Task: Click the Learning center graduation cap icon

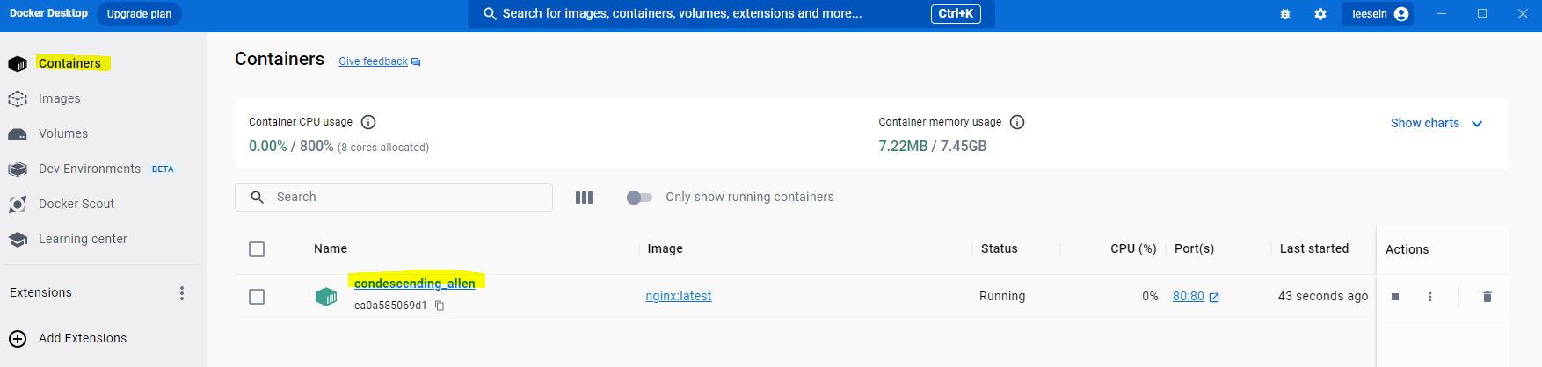Action: [x=18, y=240]
